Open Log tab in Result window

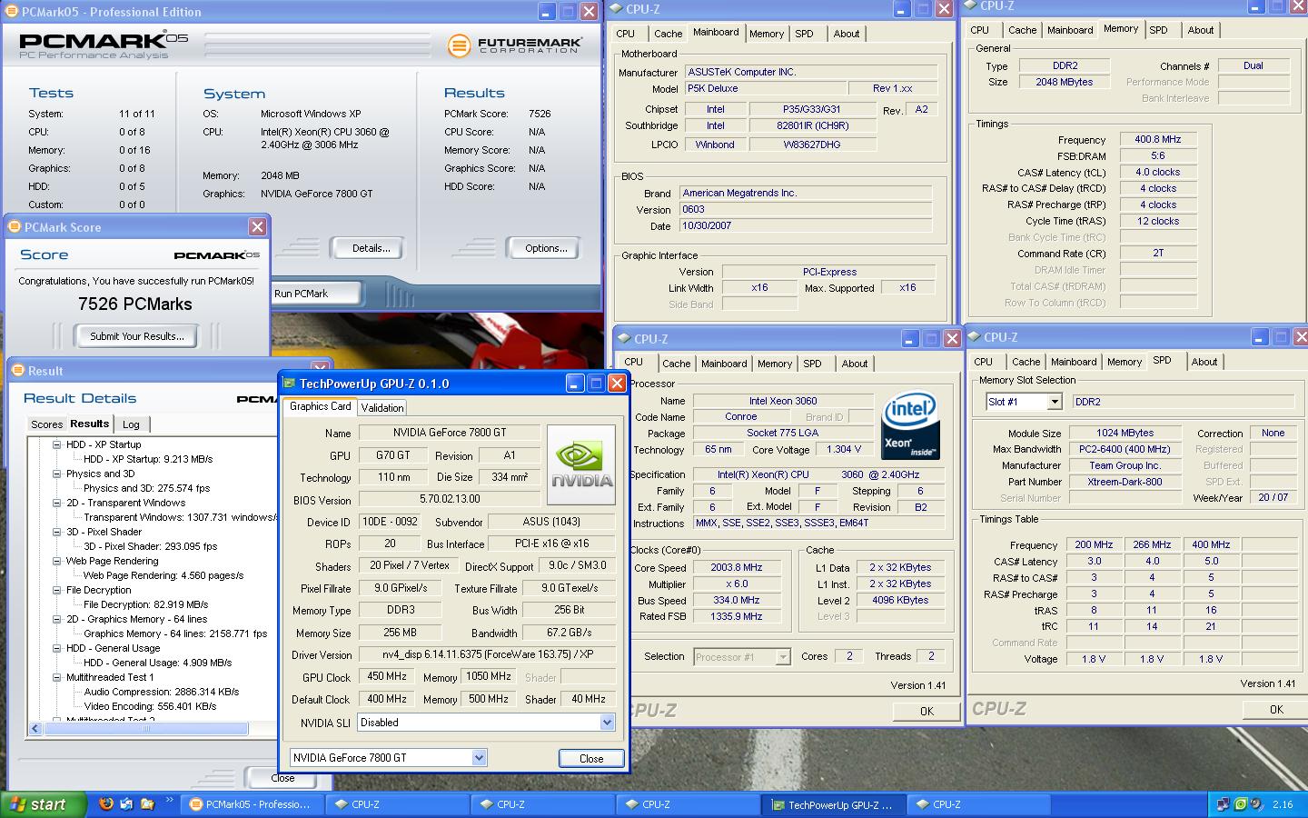(x=131, y=424)
